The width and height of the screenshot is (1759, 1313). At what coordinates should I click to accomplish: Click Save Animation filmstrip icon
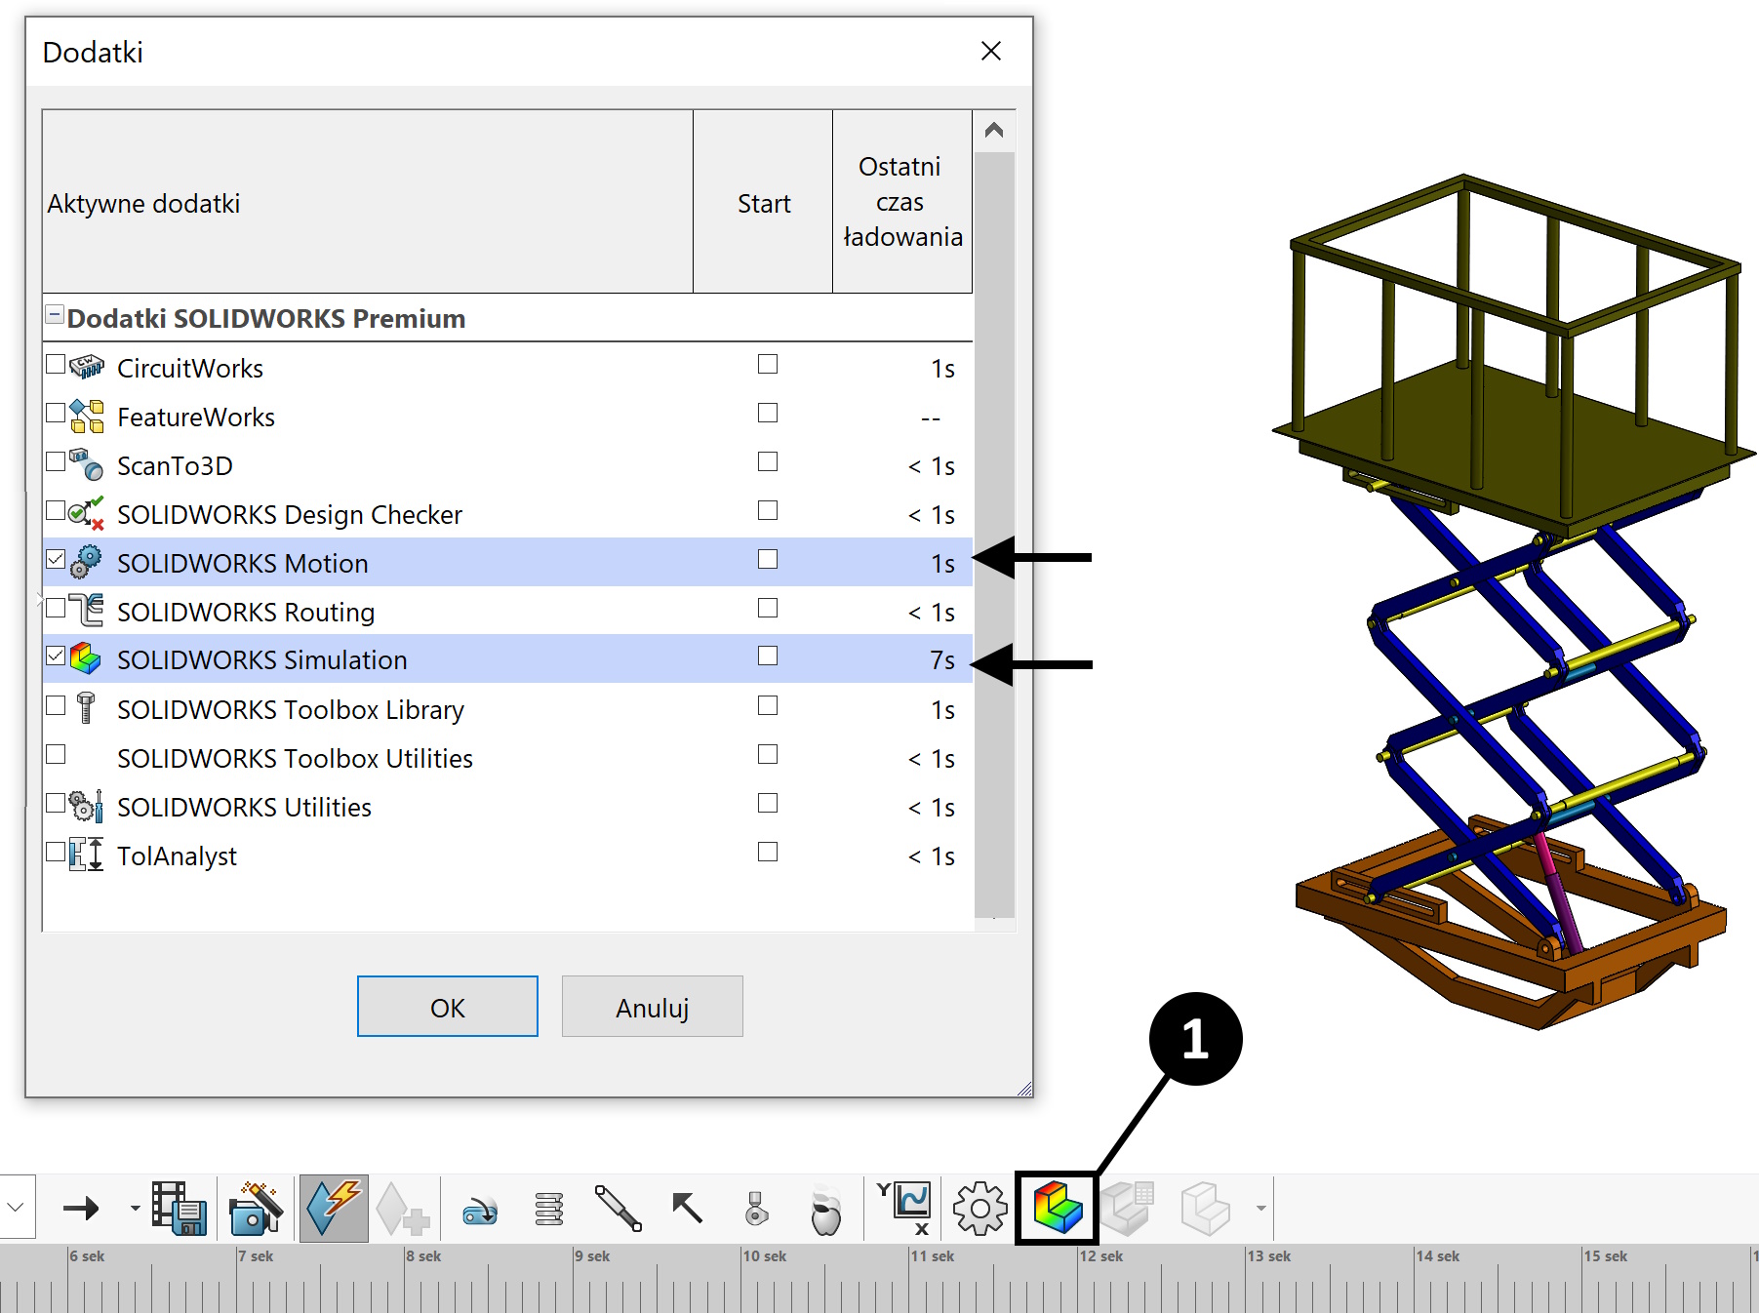coord(179,1208)
